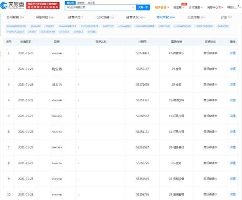The width and height of the screenshot is (242, 200).
Task: Click the 05-医药 class cell
Action: click(x=176, y=163)
